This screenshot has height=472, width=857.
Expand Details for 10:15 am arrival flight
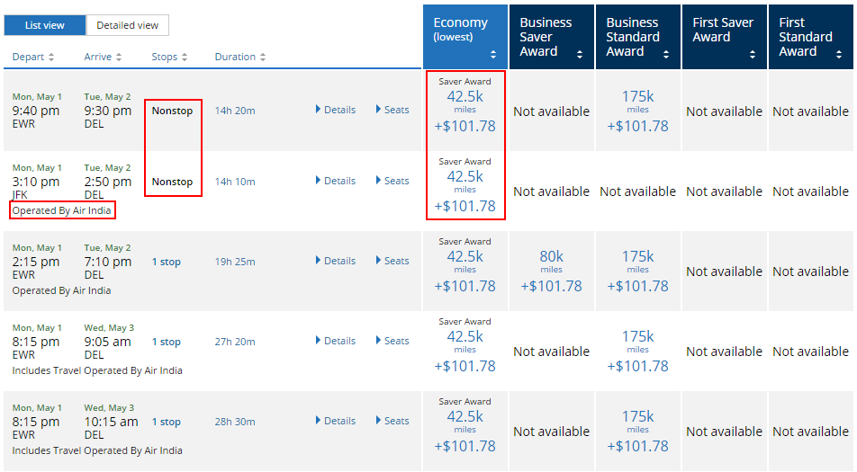[336, 421]
